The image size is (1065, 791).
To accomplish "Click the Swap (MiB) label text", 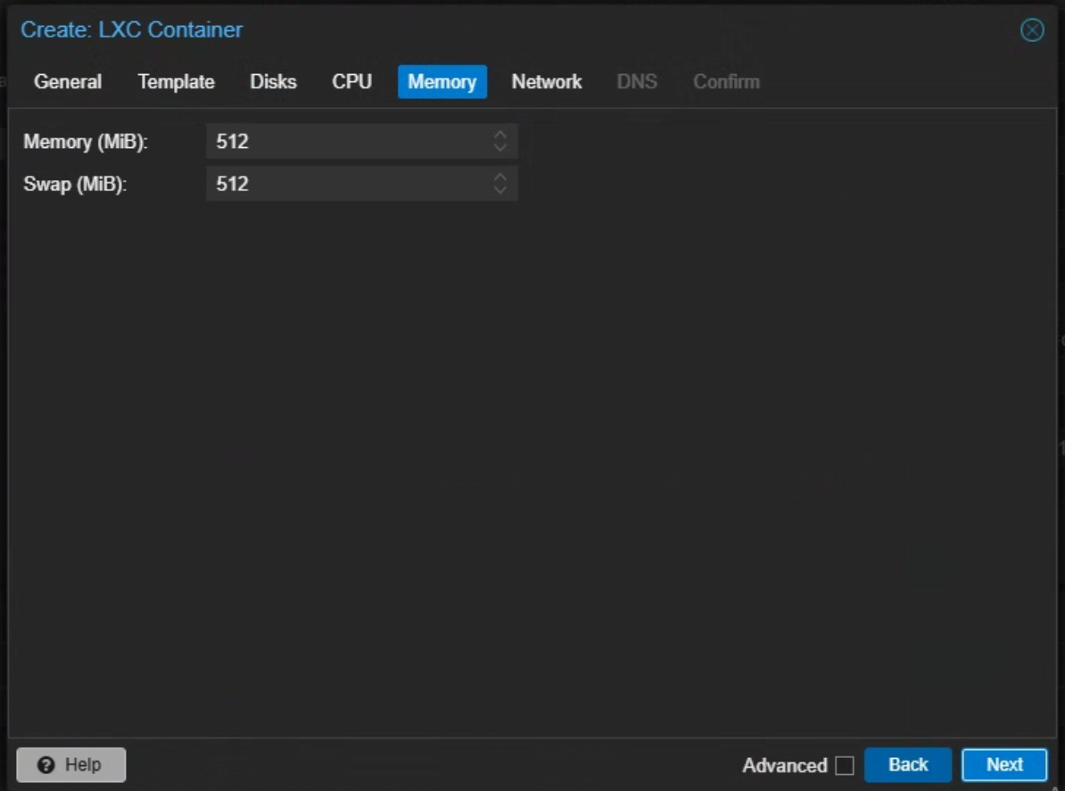I will [75, 184].
